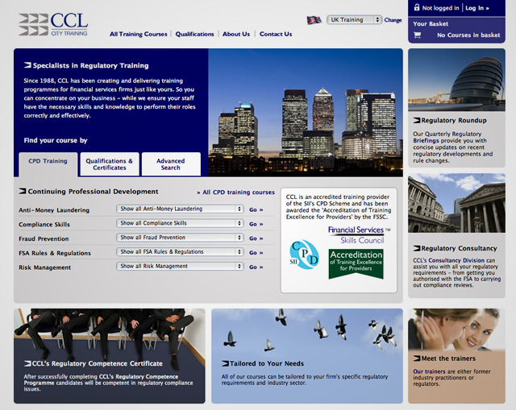Open the Meet the trainers heading
Image resolution: width=516 pixels, height=410 pixels.
pos(448,358)
